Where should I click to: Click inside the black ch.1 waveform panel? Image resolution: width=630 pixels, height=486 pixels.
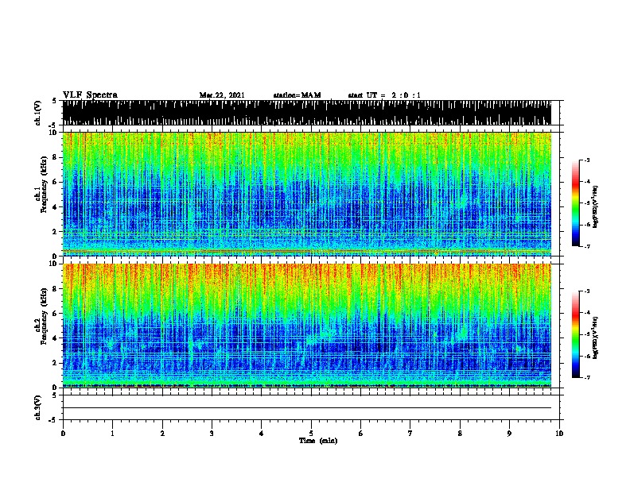[x=306, y=113]
